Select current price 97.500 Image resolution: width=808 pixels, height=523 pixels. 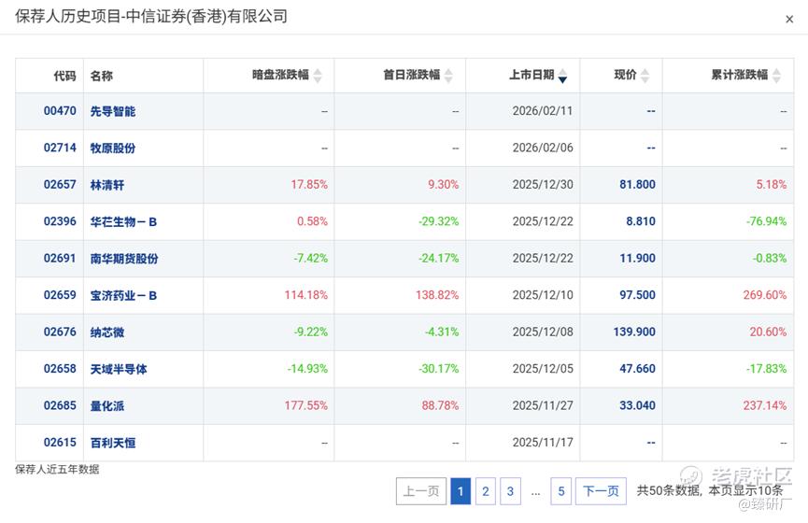click(x=637, y=295)
